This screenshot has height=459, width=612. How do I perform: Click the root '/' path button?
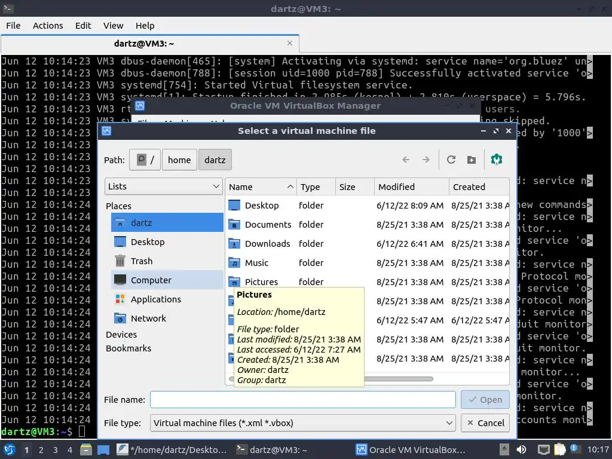point(145,160)
